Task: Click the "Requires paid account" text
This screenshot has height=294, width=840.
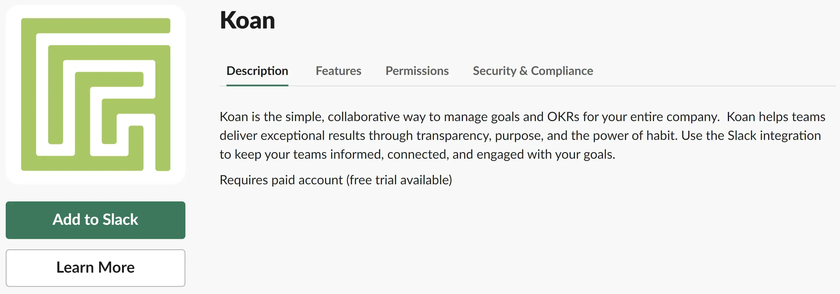Action: (x=281, y=180)
